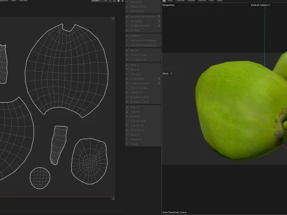Open the viewport Cameras menu
Image resolution: width=287 pixels, height=215 pixels.
coord(180,1)
